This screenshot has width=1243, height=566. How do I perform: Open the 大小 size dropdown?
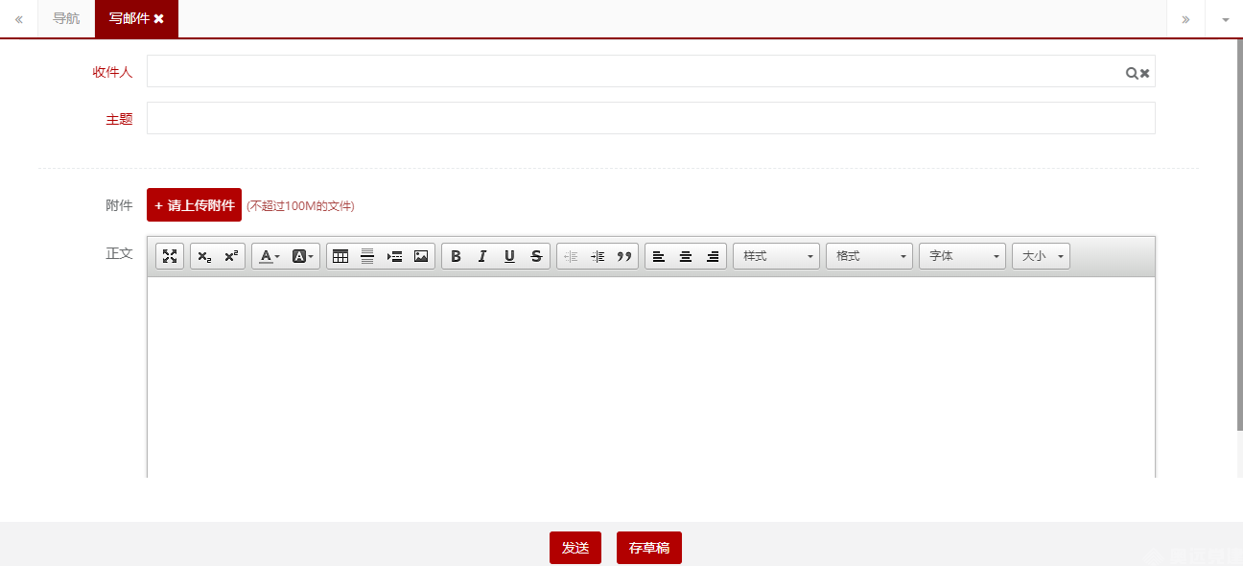pos(1041,256)
